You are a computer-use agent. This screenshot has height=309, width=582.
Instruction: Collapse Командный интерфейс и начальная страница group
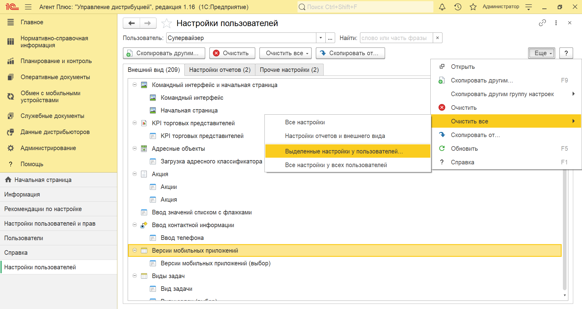(135, 85)
